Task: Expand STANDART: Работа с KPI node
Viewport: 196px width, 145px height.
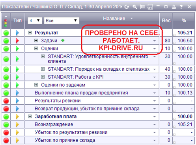Action: click(x=43, y=77)
